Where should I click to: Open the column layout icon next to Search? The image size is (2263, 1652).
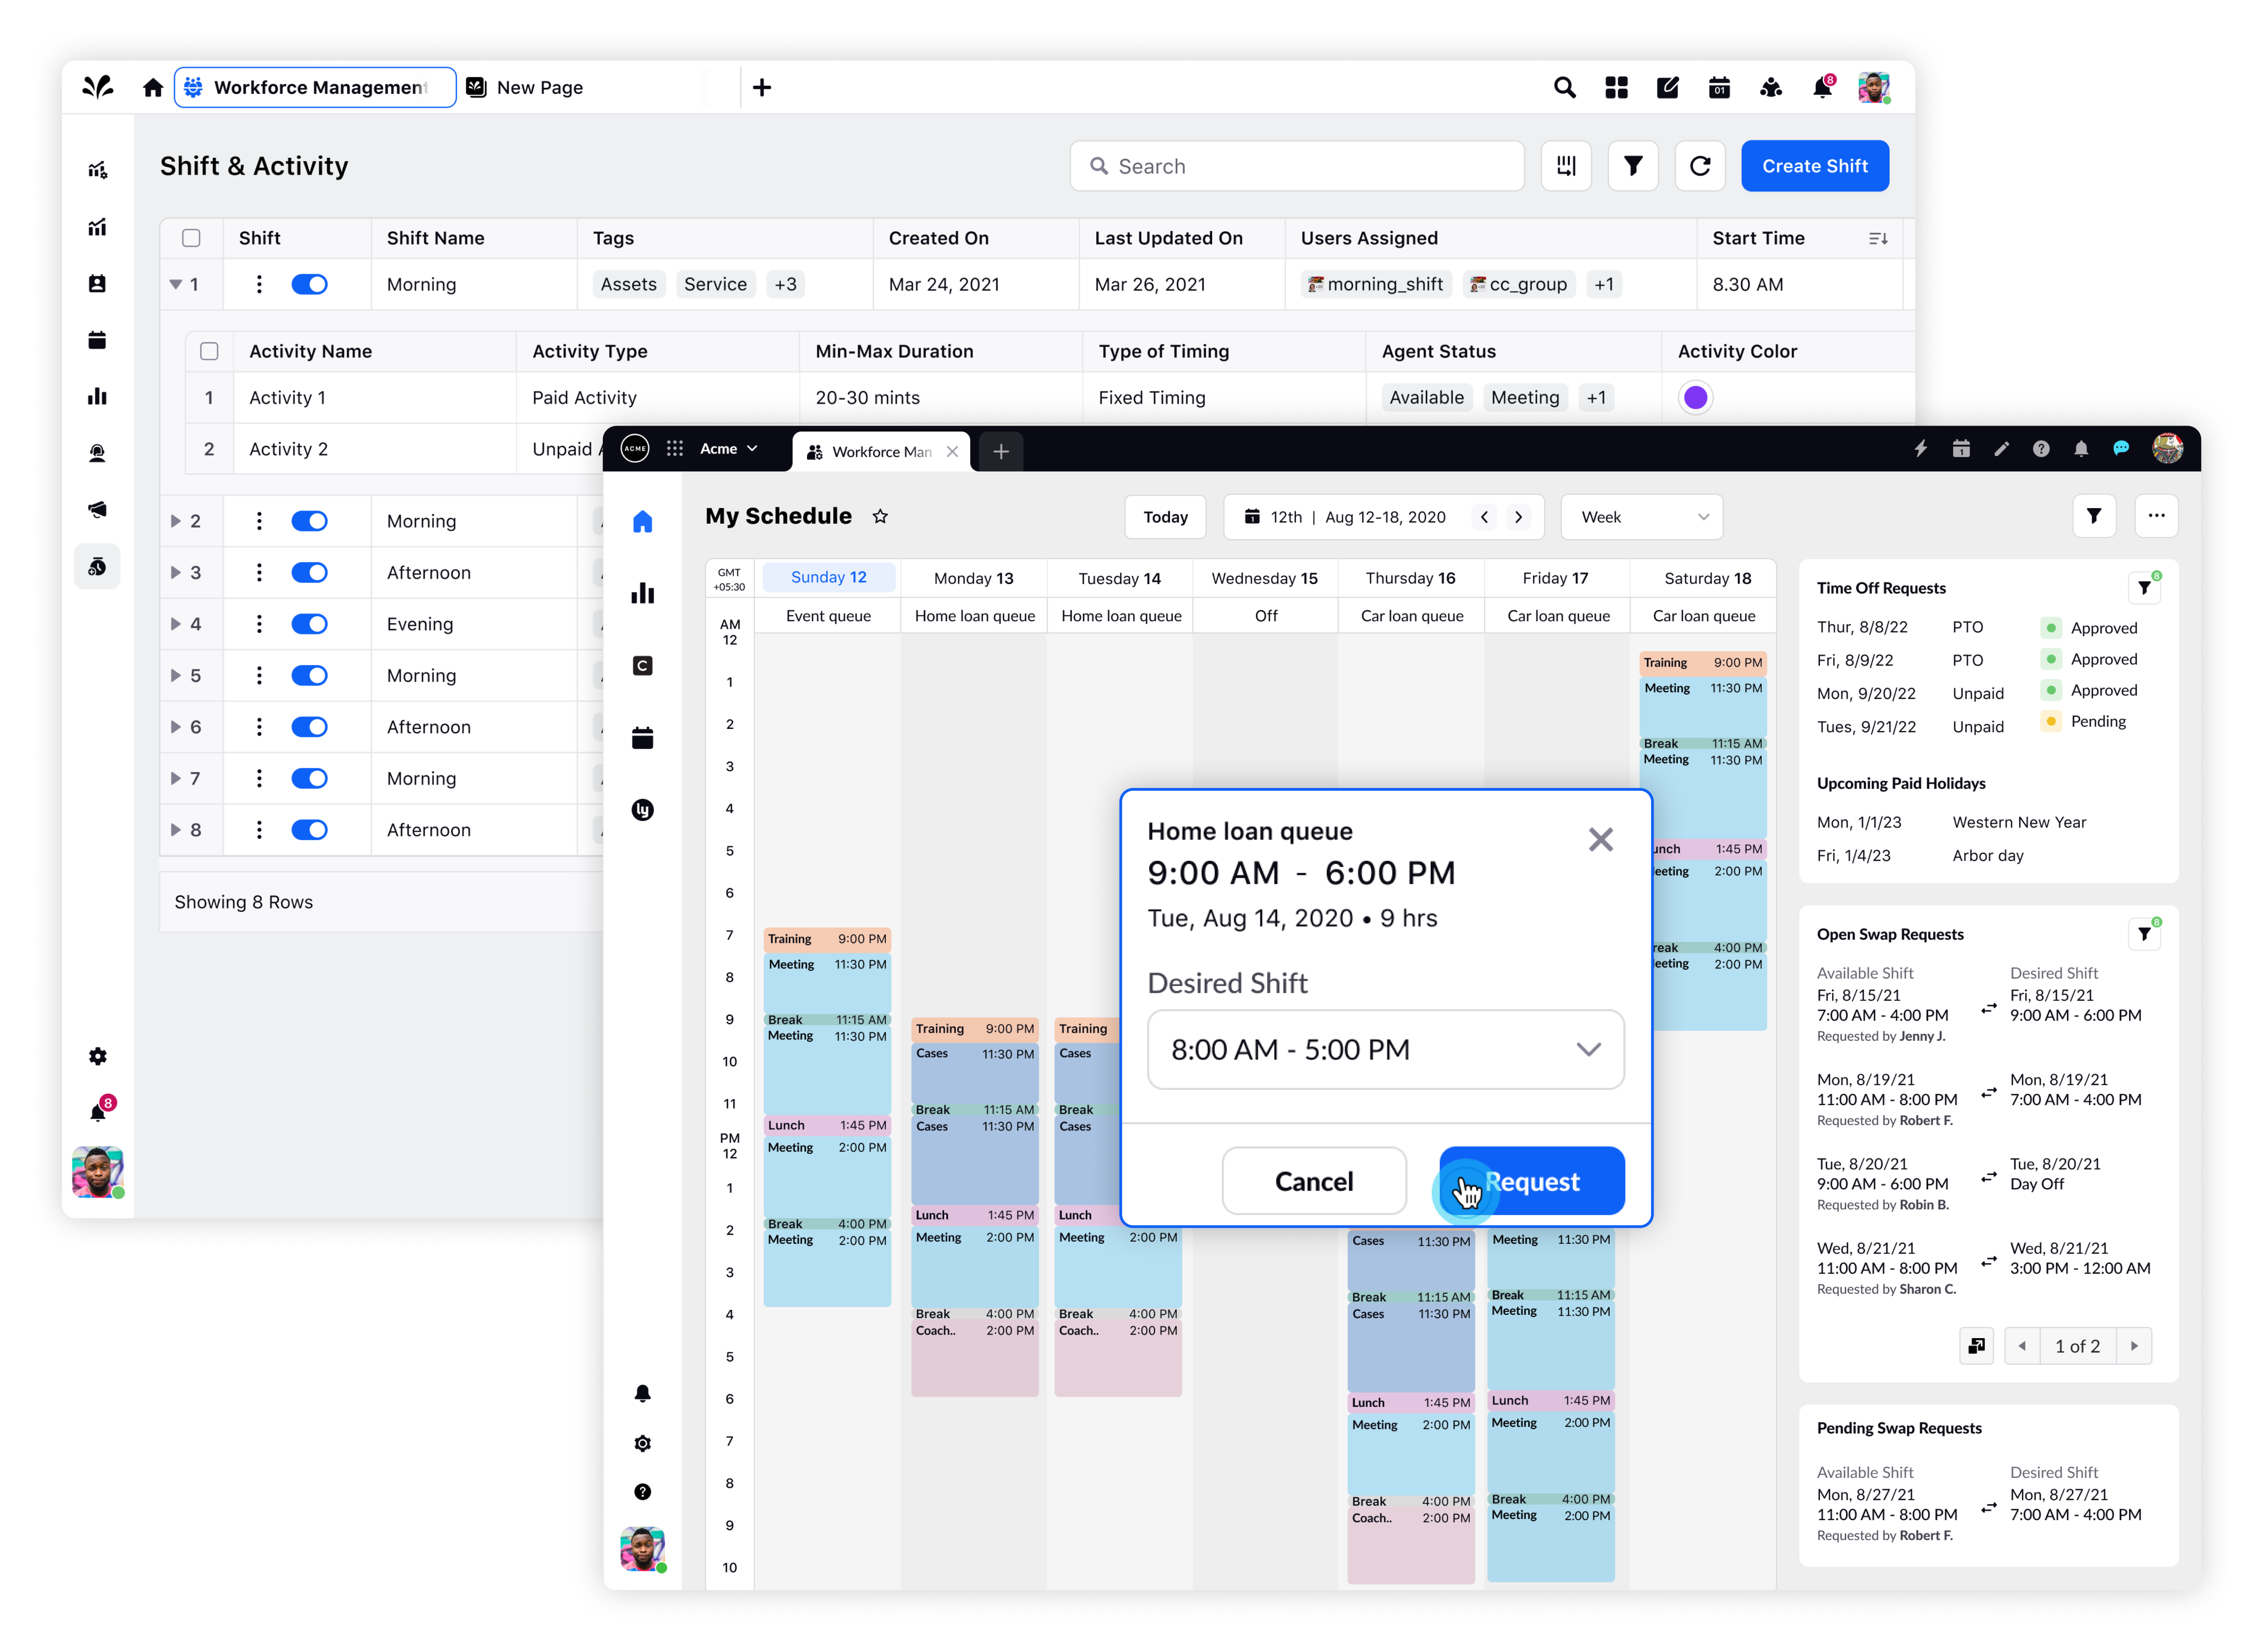1565,166
